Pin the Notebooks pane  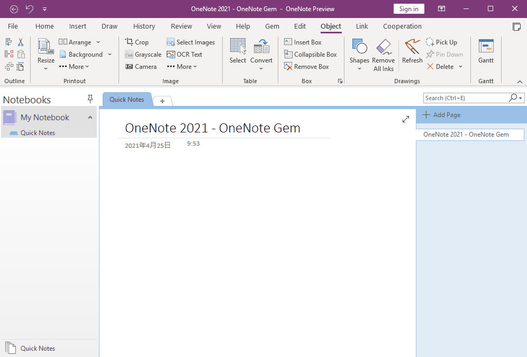[90, 99]
